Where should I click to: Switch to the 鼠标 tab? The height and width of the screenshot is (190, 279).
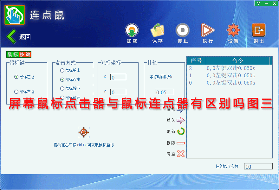pyautogui.click(x=13, y=54)
